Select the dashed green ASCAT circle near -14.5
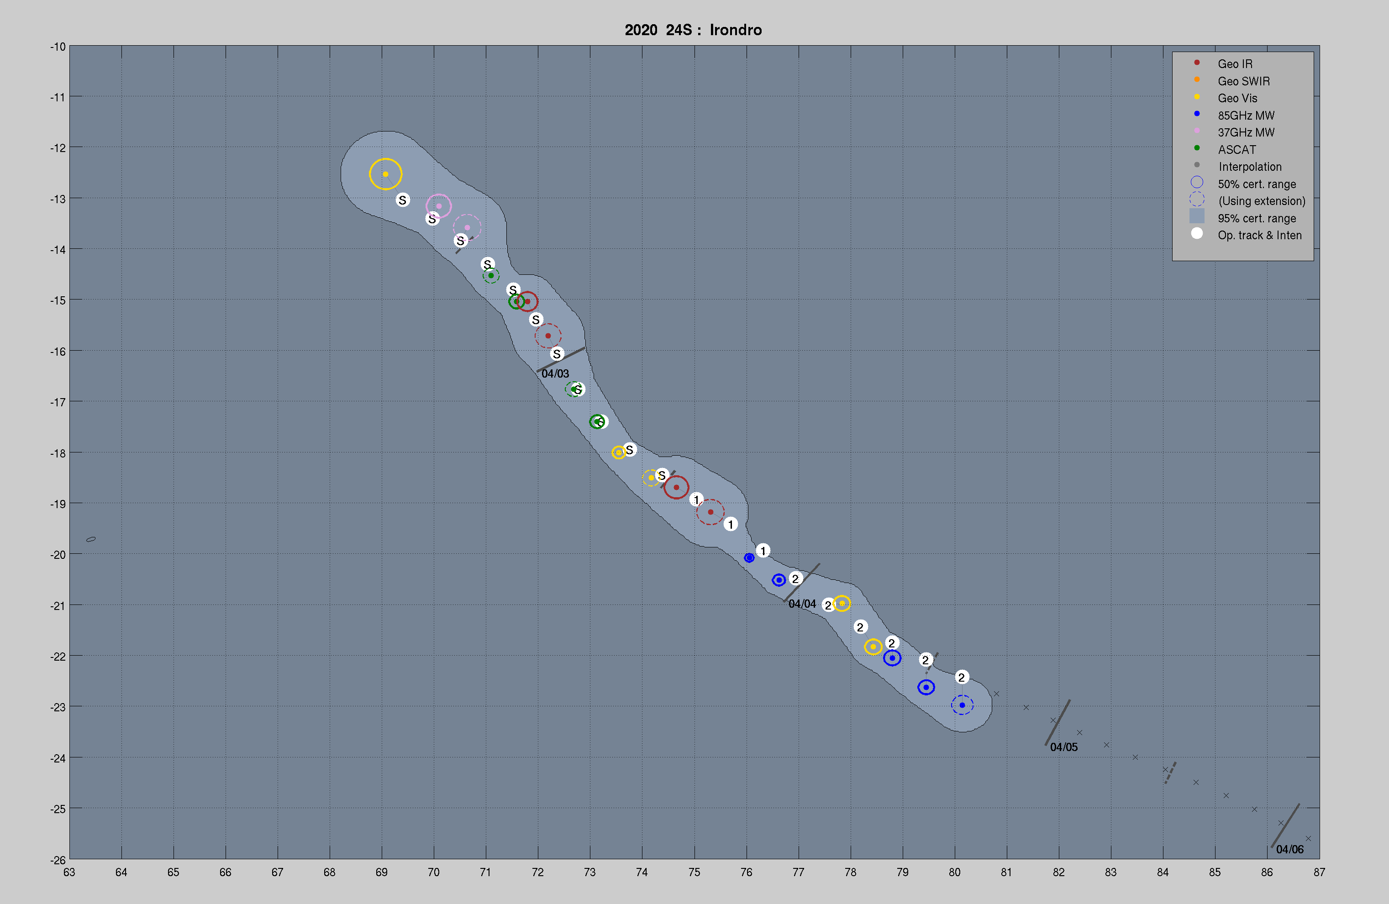 (x=491, y=275)
